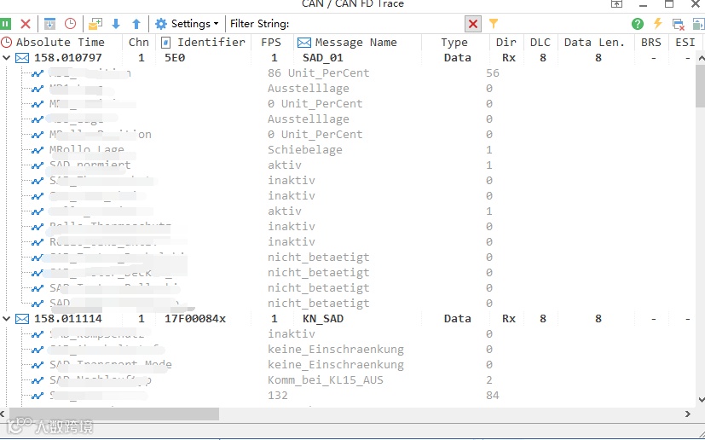Click identifier 17F00084x cell
Image resolution: width=705 pixels, height=440 pixels.
click(x=195, y=319)
